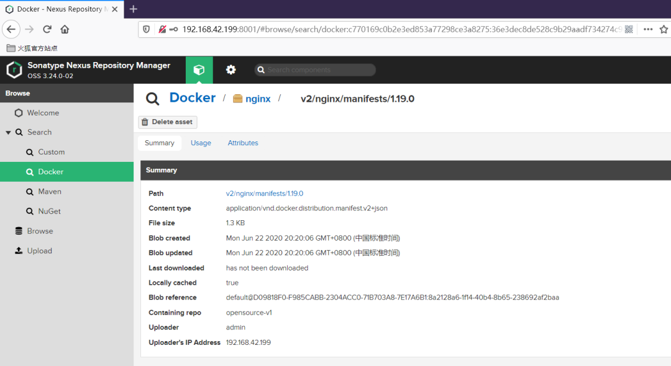The height and width of the screenshot is (366, 671).
Task: Open the QR code icon in address bar
Action: (x=629, y=29)
